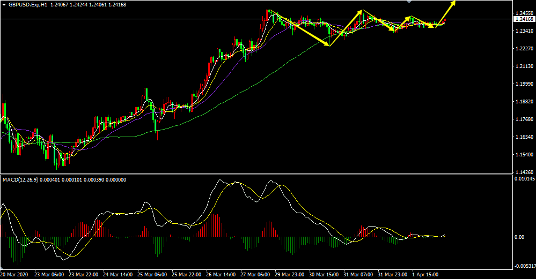Click price axis label 1.18820

524,102
